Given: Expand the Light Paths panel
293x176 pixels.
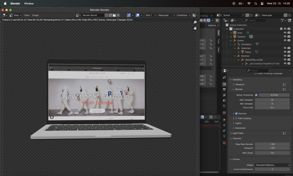Looking at the screenshot, I should coord(238,133).
